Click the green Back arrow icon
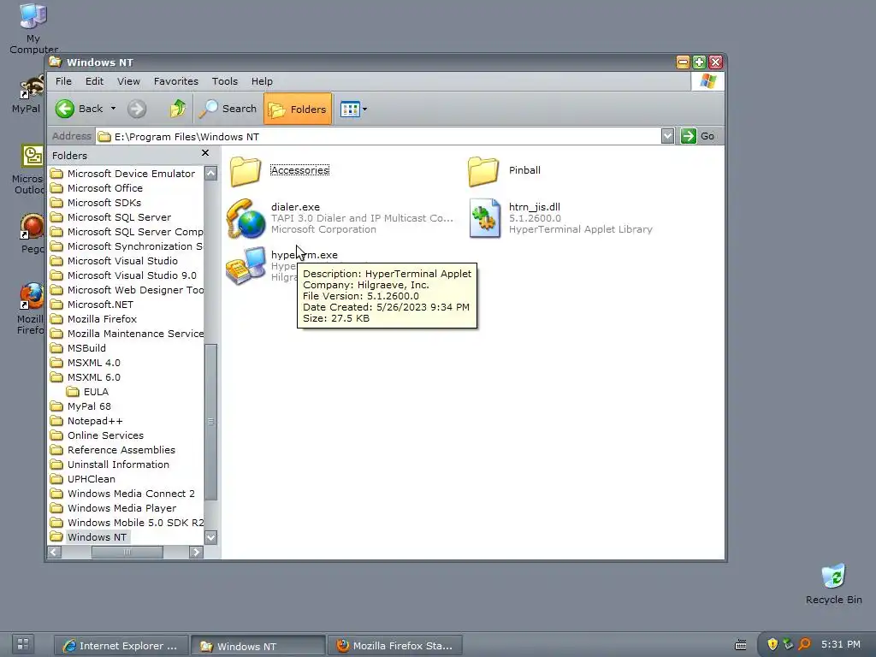The width and height of the screenshot is (876, 657). coord(65,109)
